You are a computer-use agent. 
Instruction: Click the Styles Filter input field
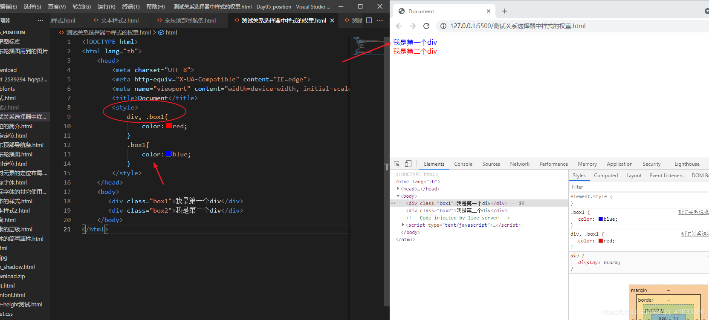coord(639,187)
